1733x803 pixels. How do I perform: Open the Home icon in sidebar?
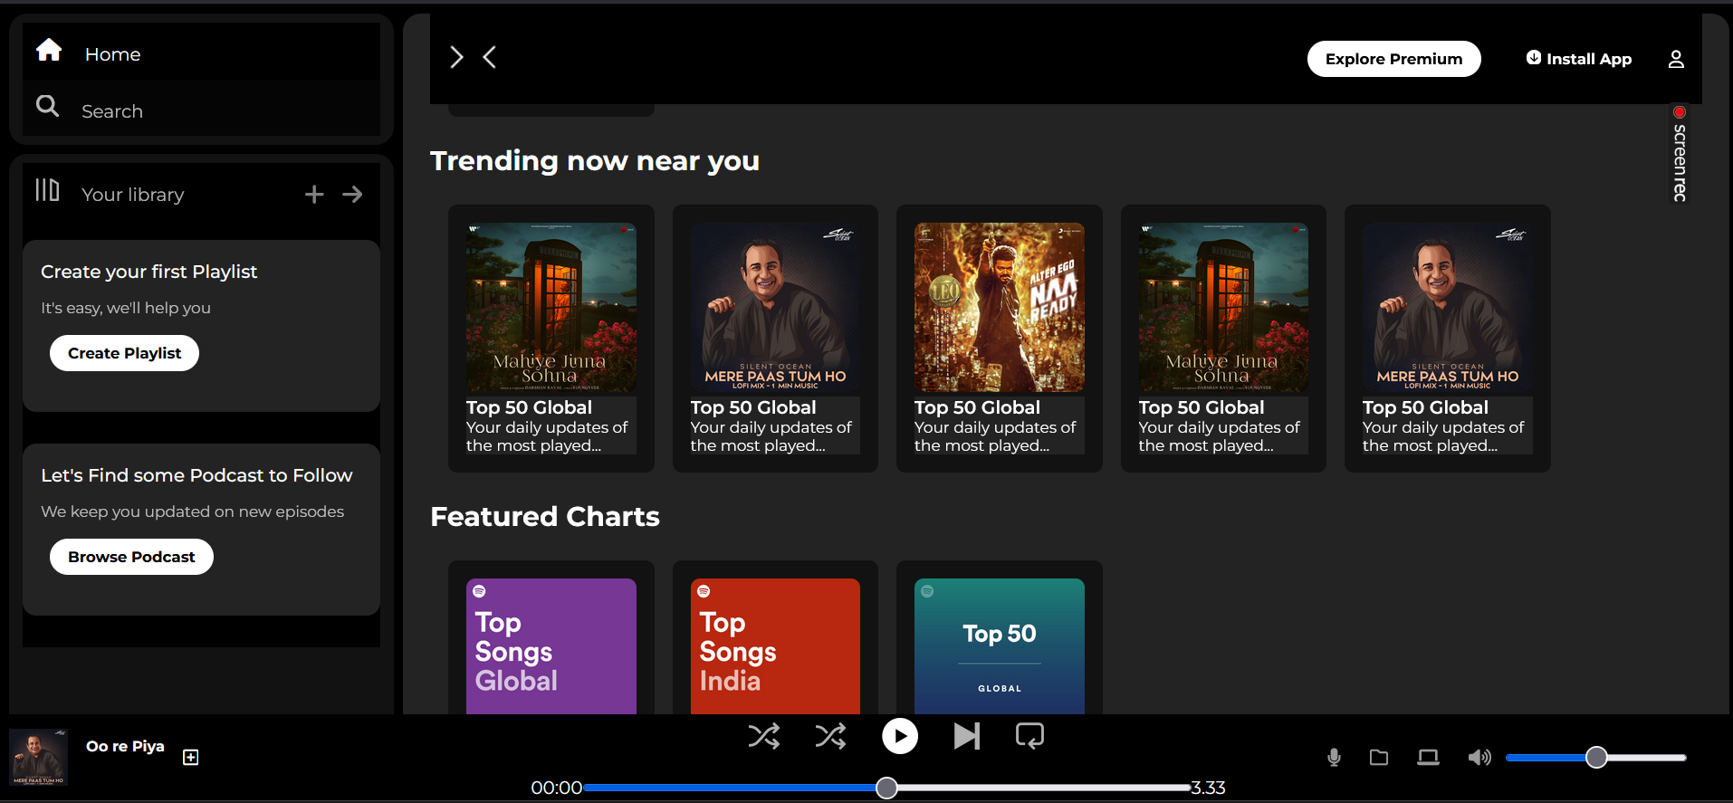tap(49, 50)
